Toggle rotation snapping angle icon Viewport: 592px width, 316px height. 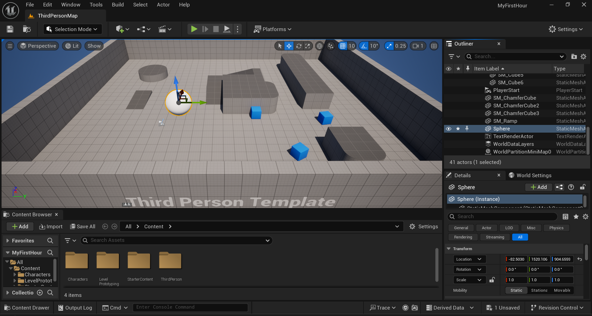click(x=364, y=46)
